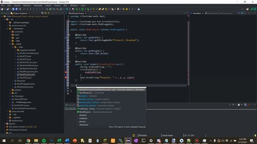Screen dimensions: 257x144
Task: Open DiscordRP.java in Project Explorer
Action: point(20,99)
